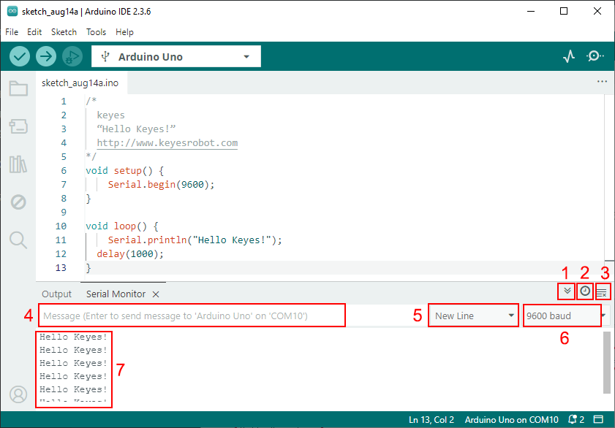
Task: Open the Debug sidebar icon
Action: 18,202
